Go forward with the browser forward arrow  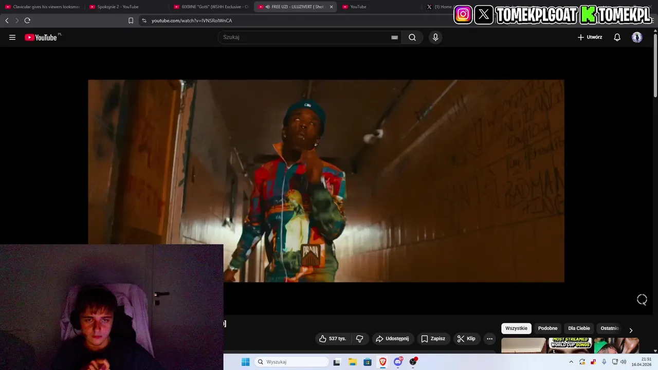[16, 21]
